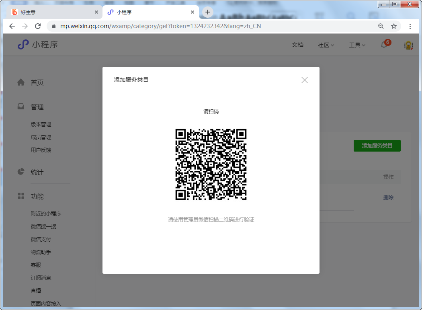Close the 小程序 browser tab
Screen dimensions: 422x310
pyautogui.click(x=193, y=12)
